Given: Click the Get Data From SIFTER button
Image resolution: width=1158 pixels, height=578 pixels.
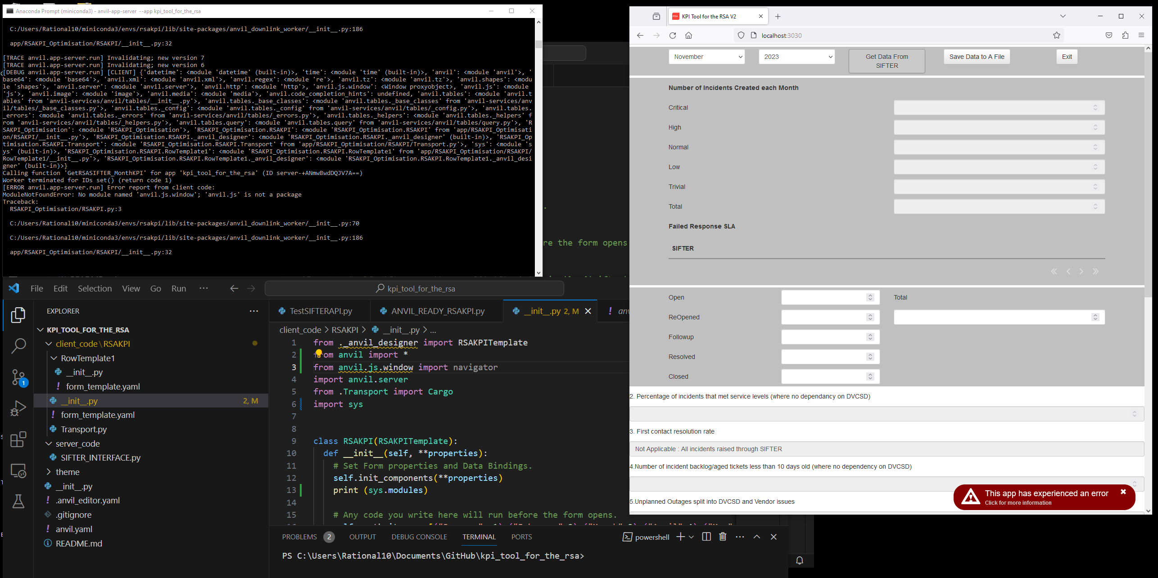Looking at the screenshot, I should pyautogui.click(x=887, y=61).
